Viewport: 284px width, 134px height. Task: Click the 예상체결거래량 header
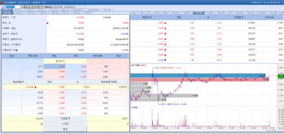click(109, 82)
